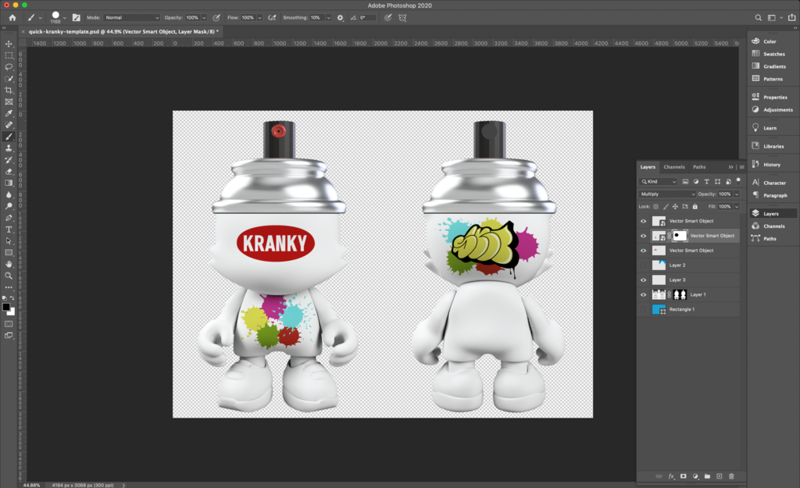The image size is (800, 488).
Task: Select the quick-kranky-template.psd document tab
Action: [123, 31]
